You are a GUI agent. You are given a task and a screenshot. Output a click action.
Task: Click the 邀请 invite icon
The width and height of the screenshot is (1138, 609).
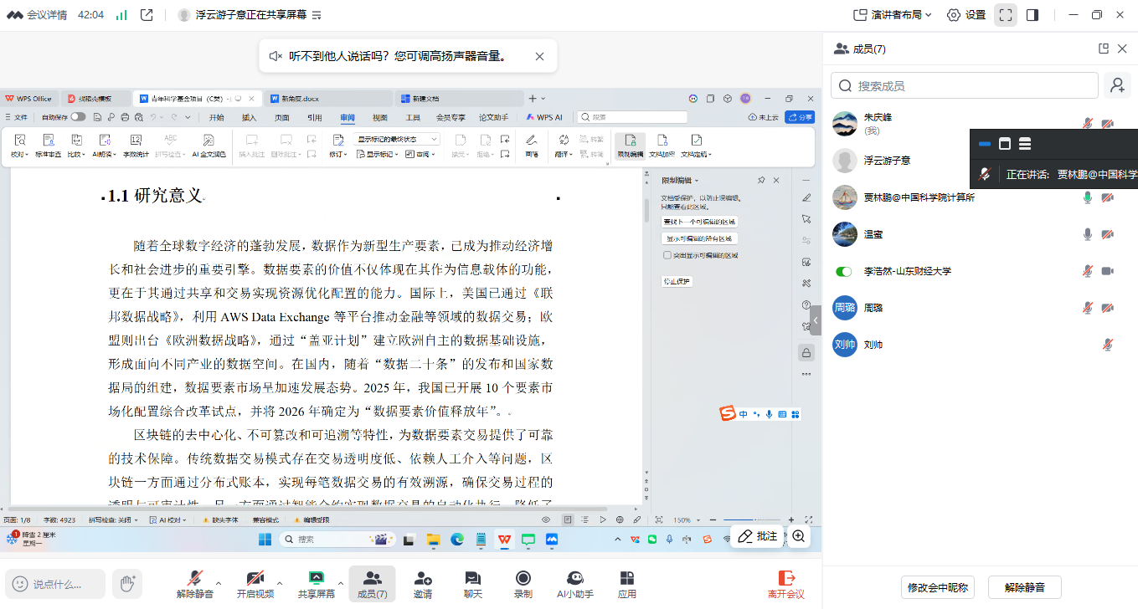423,583
